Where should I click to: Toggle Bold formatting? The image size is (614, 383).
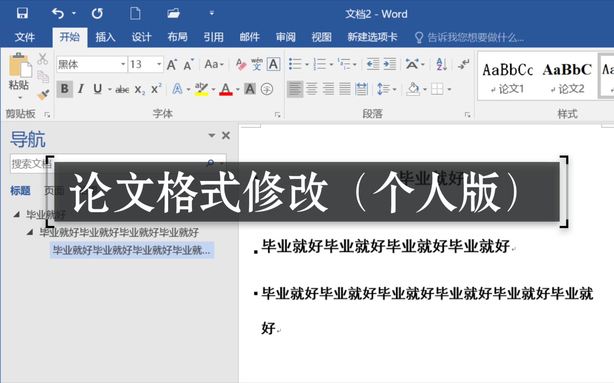coord(65,89)
